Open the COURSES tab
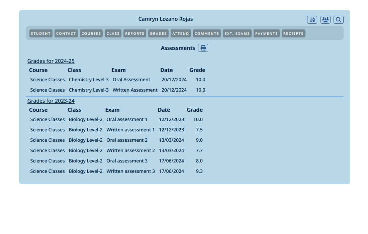Viewport: 368px width, 234px height. tap(91, 33)
